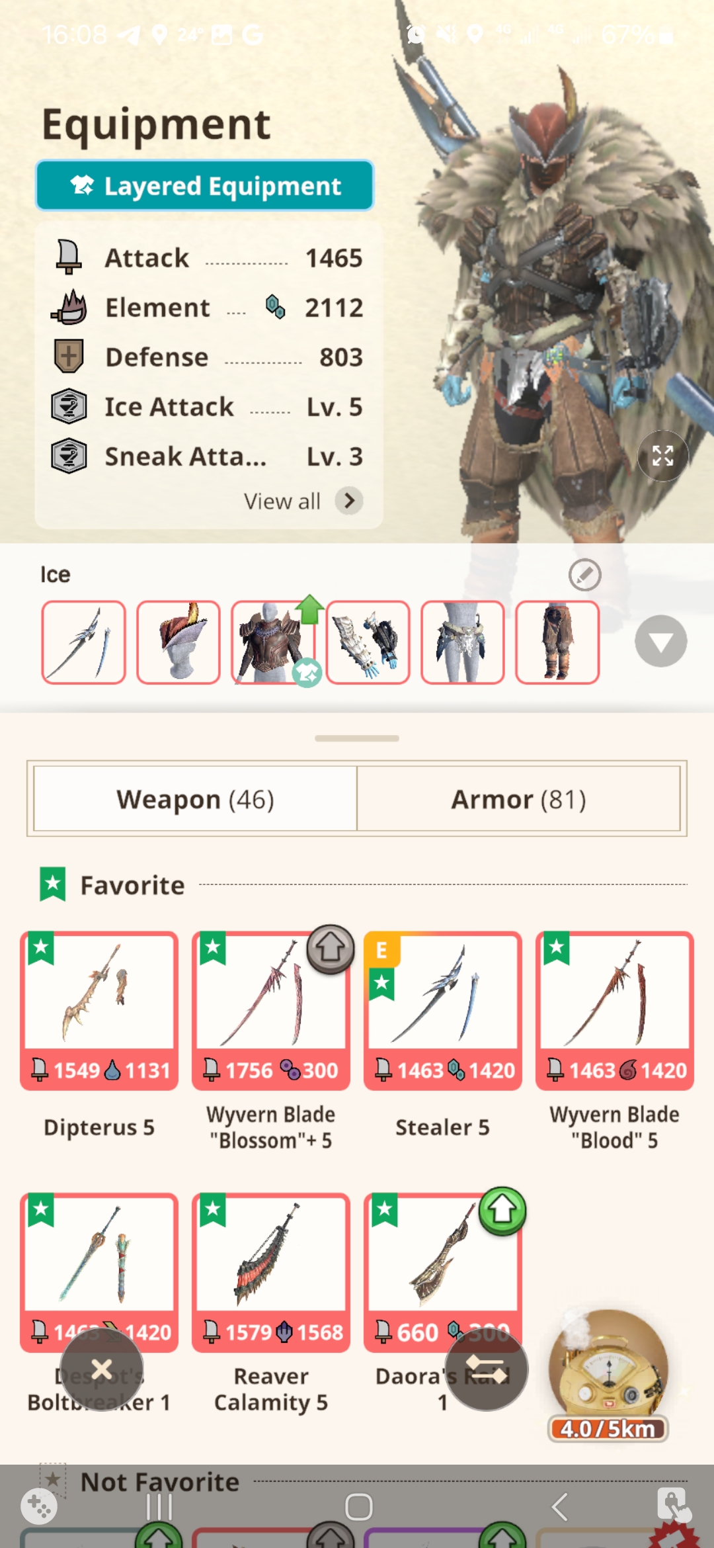Pull the panel drag handle bar
Image resolution: width=714 pixels, height=1548 pixels.
tap(357, 738)
